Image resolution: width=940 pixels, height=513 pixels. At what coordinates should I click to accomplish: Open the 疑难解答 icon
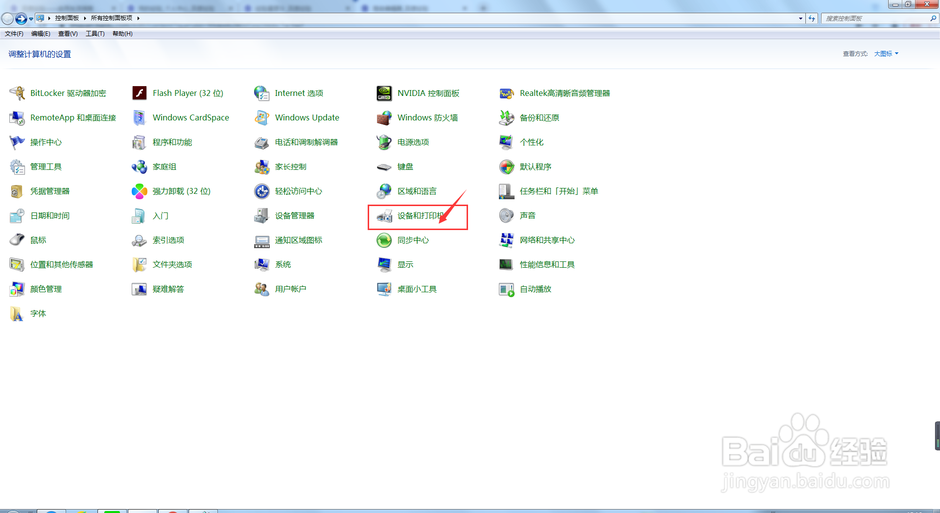[140, 289]
